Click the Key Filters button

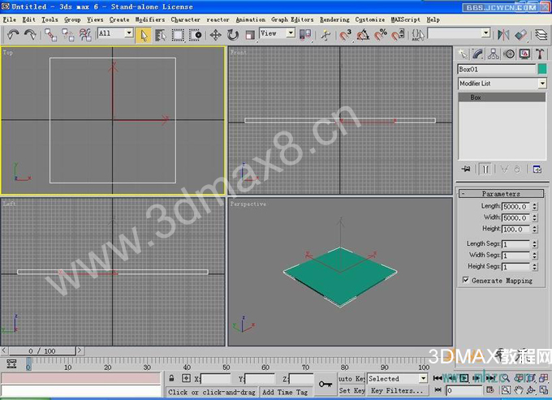tap(397, 391)
